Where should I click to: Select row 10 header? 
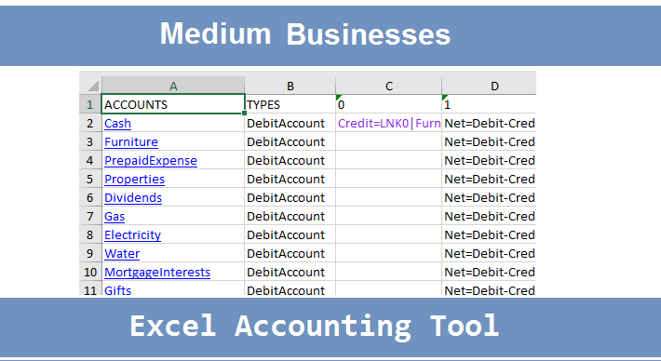pos(89,272)
